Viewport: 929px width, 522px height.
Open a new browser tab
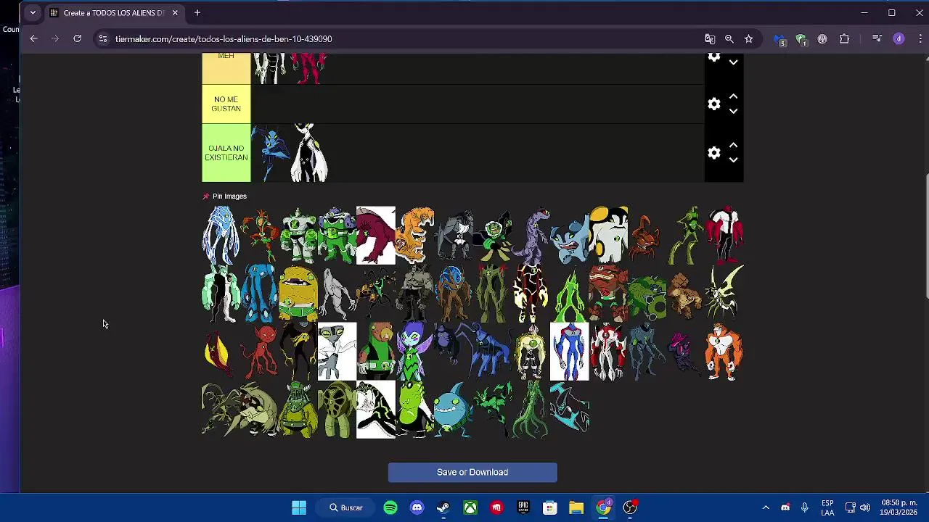[x=197, y=12]
